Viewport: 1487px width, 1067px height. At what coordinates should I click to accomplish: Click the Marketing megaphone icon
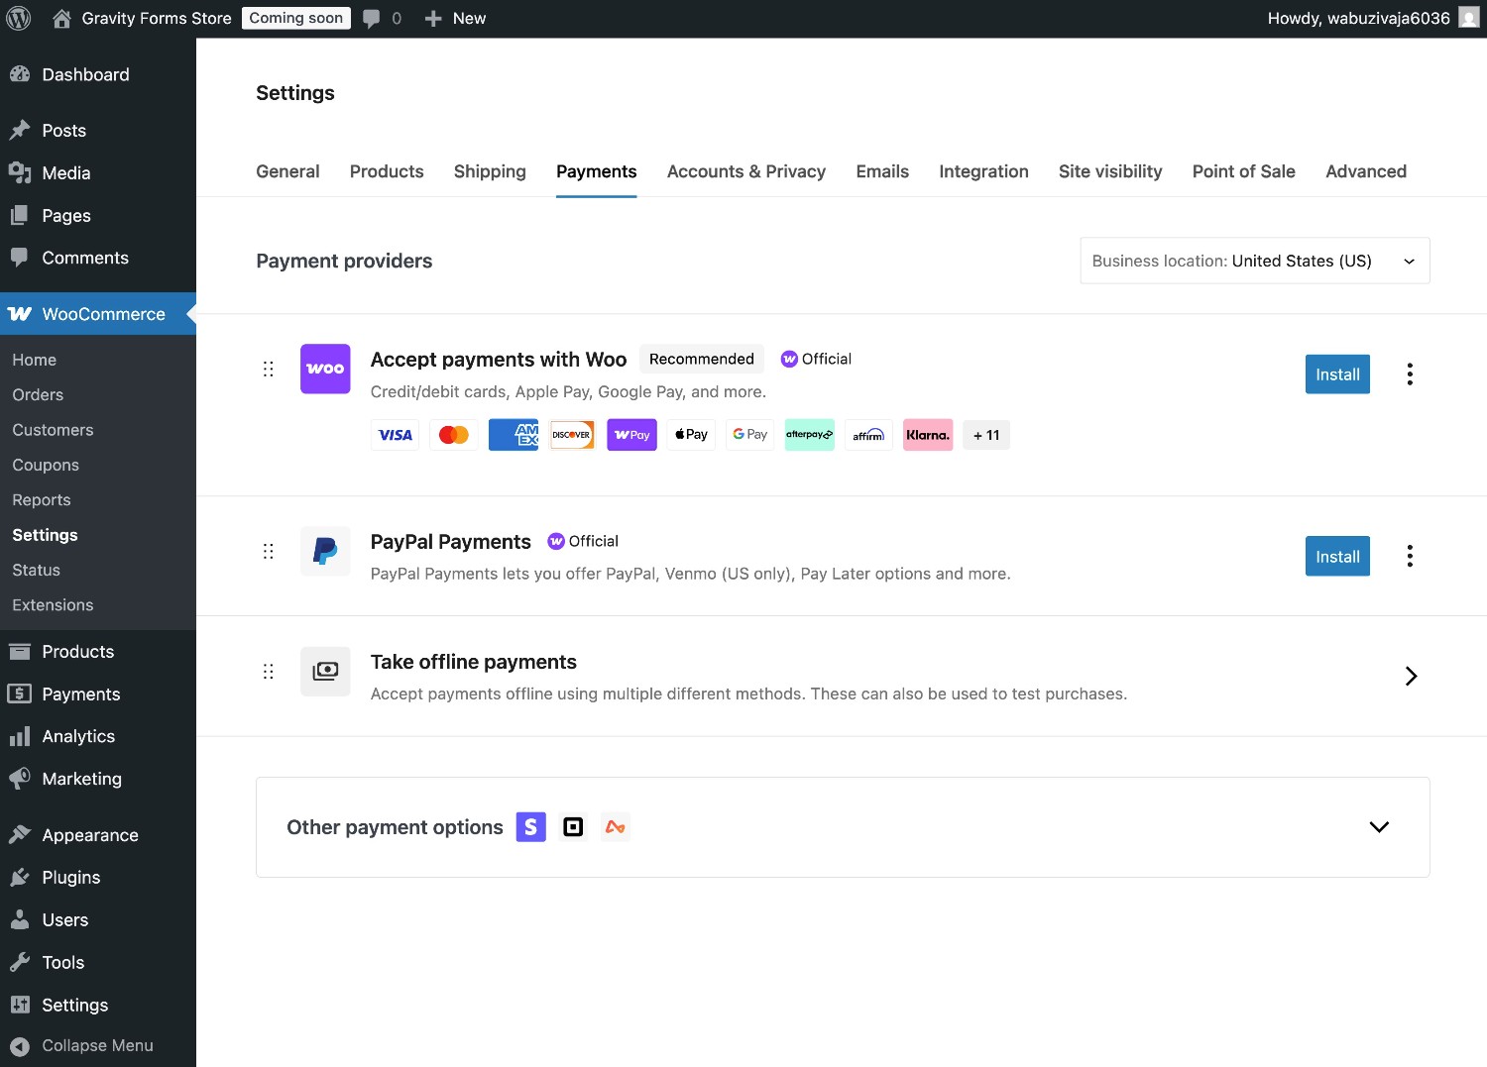[x=20, y=779]
